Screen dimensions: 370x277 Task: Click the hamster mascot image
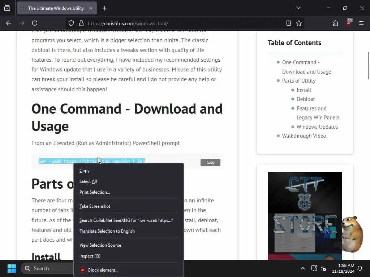coord(353,234)
